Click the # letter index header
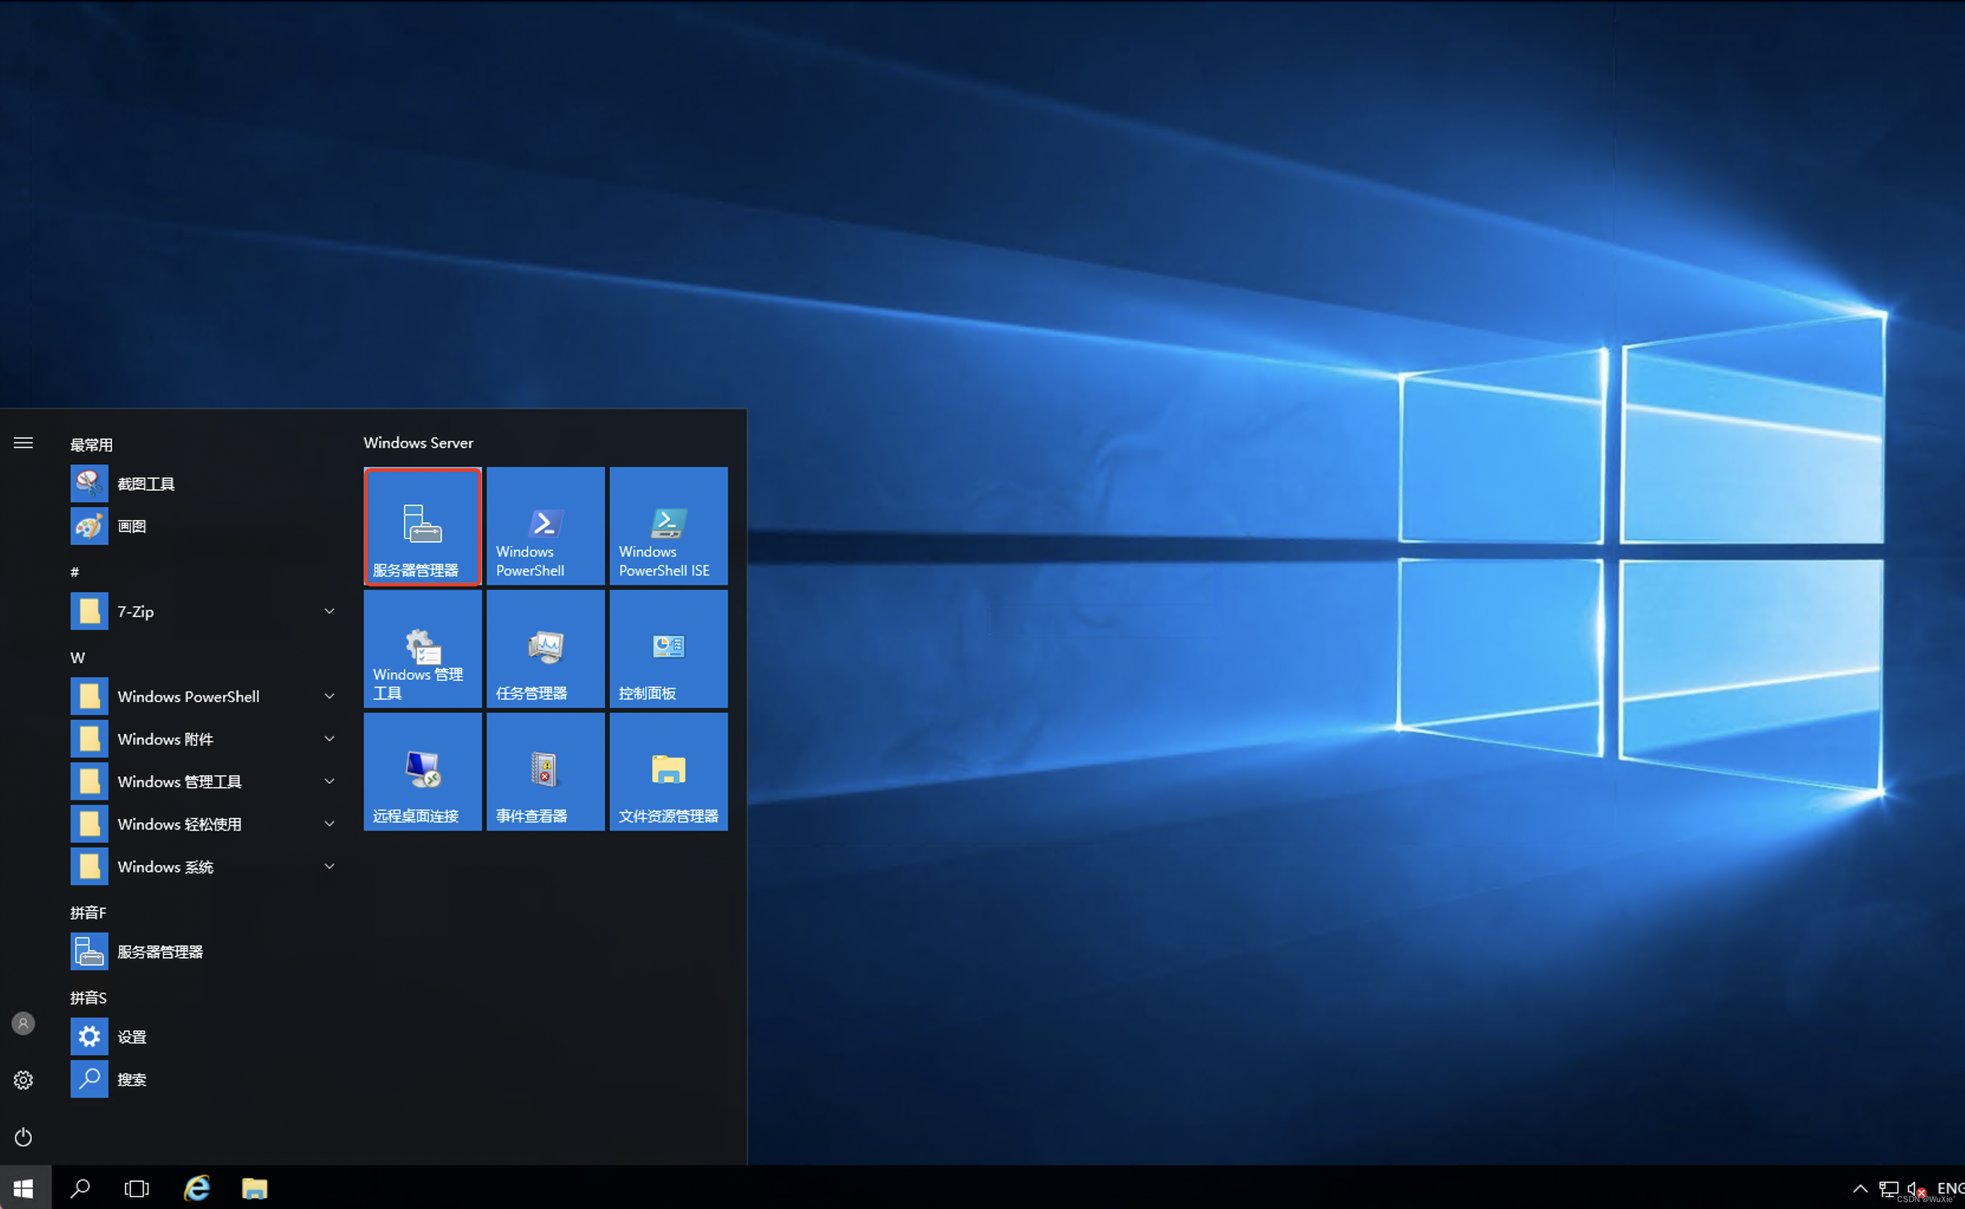The image size is (1965, 1209). 75,573
